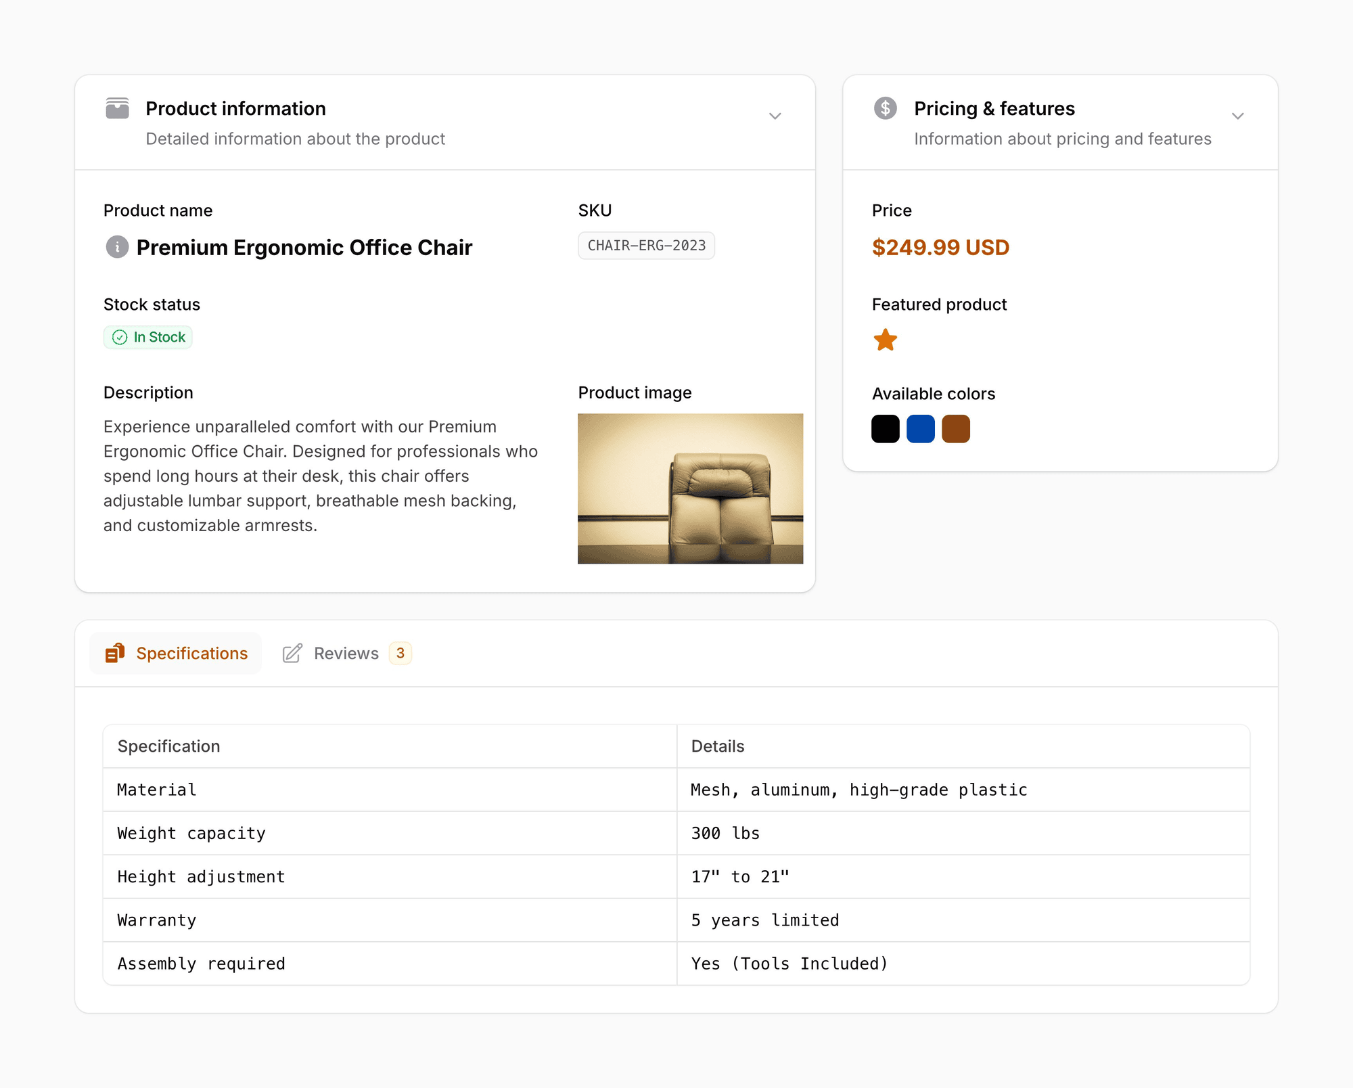Click the In Stock status badge
The height and width of the screenshot is (1088, 1353).
pos(148,337)
